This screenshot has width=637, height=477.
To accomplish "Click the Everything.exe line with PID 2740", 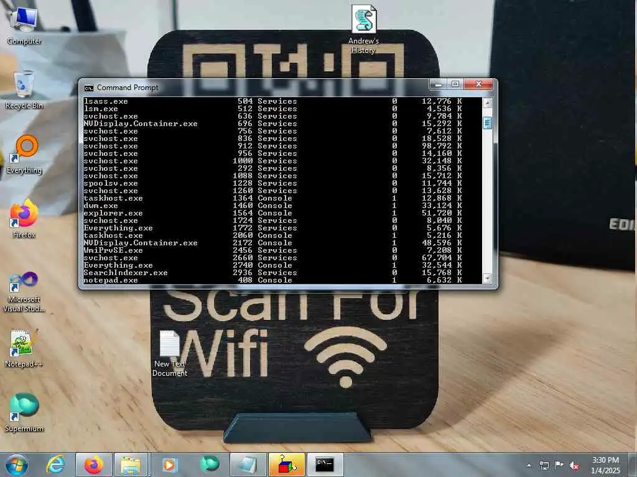I will [x=272, y=265].
